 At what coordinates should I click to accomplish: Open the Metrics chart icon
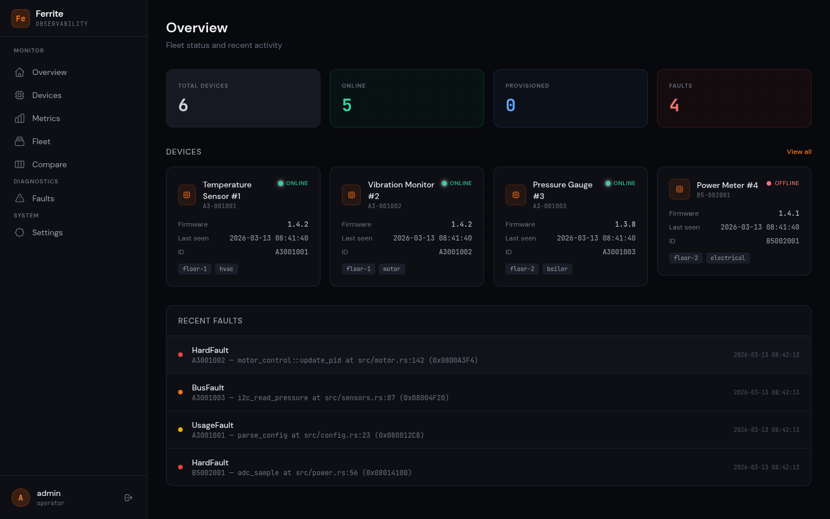click(20, 118)
